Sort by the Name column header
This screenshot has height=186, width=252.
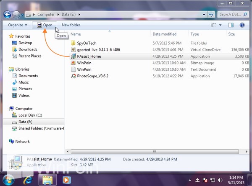pos(76,34)
